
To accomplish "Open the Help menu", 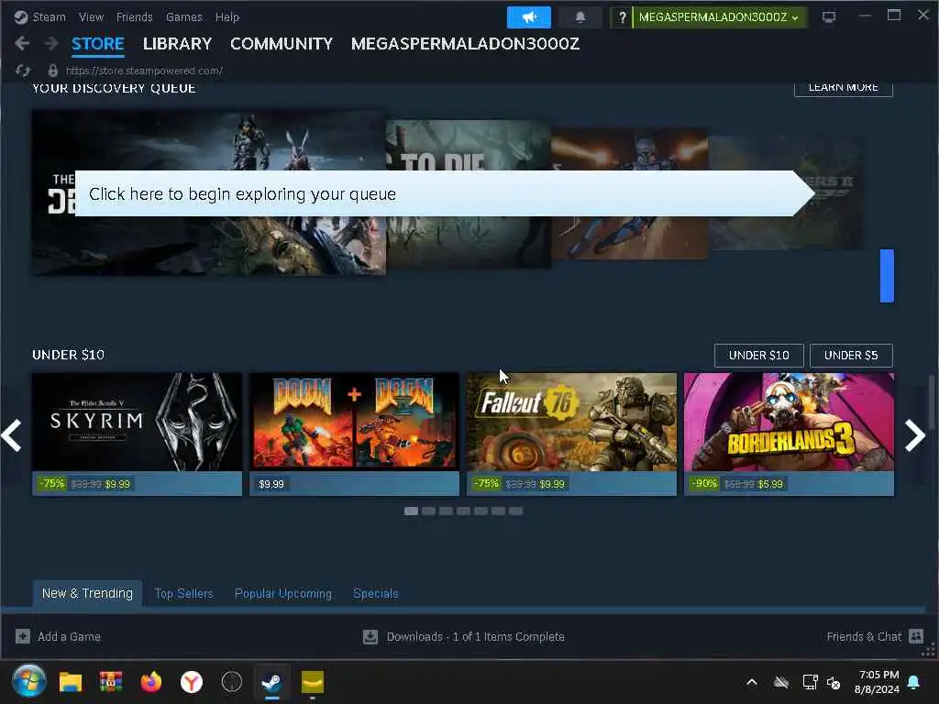I will 227,17.
